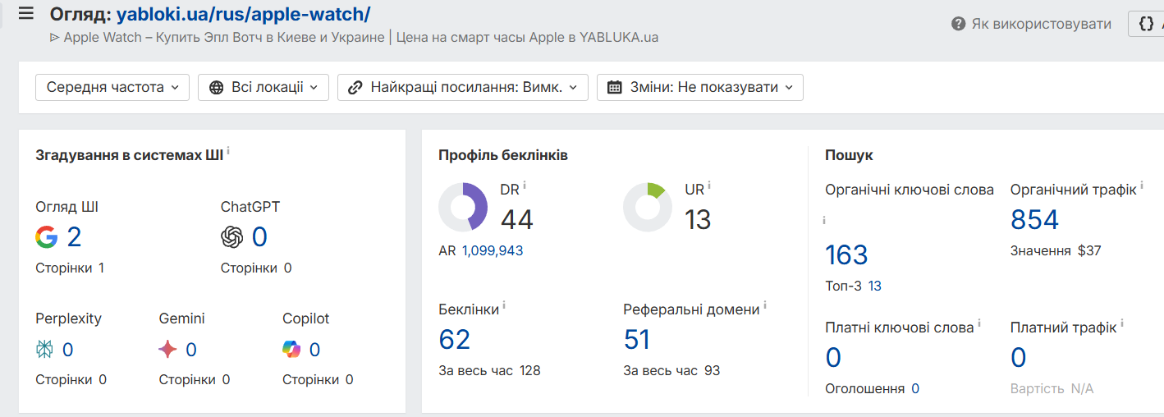Viewport: 1164px width, 417px height.
Task: Click the DR donut chart
Action: coord(463,207)
